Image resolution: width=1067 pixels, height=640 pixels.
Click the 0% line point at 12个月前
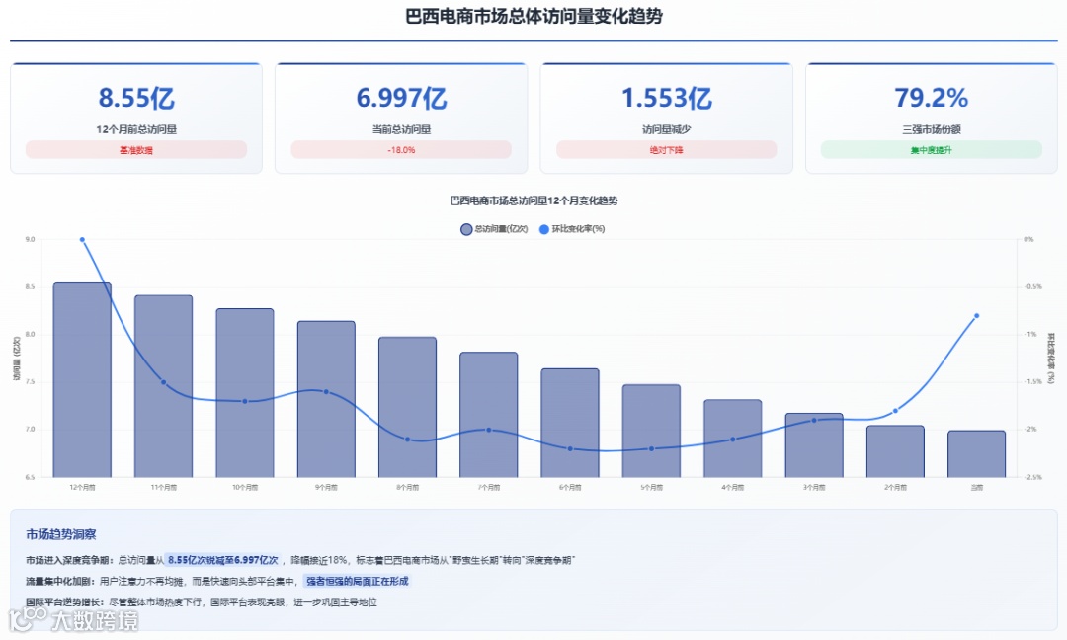pyautogui.click(x=82, y=239)
